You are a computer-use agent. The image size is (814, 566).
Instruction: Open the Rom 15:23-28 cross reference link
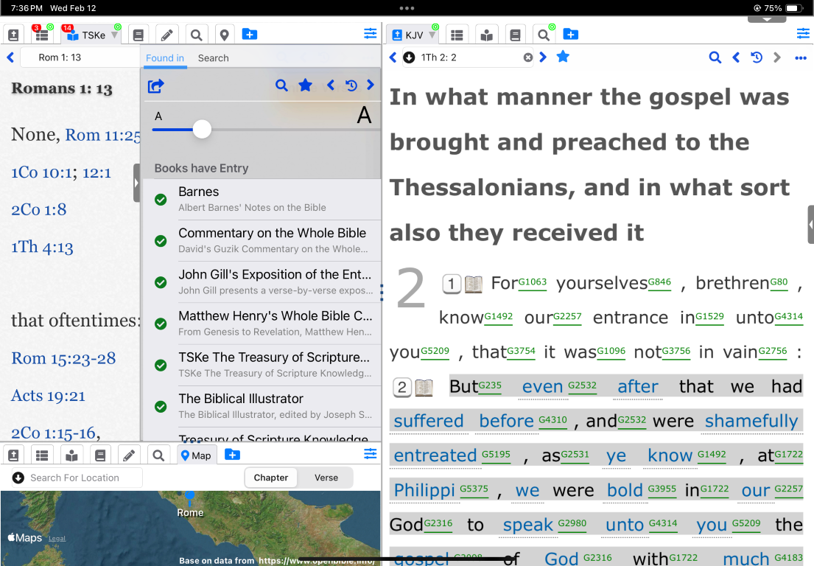(x=63, y=358)
